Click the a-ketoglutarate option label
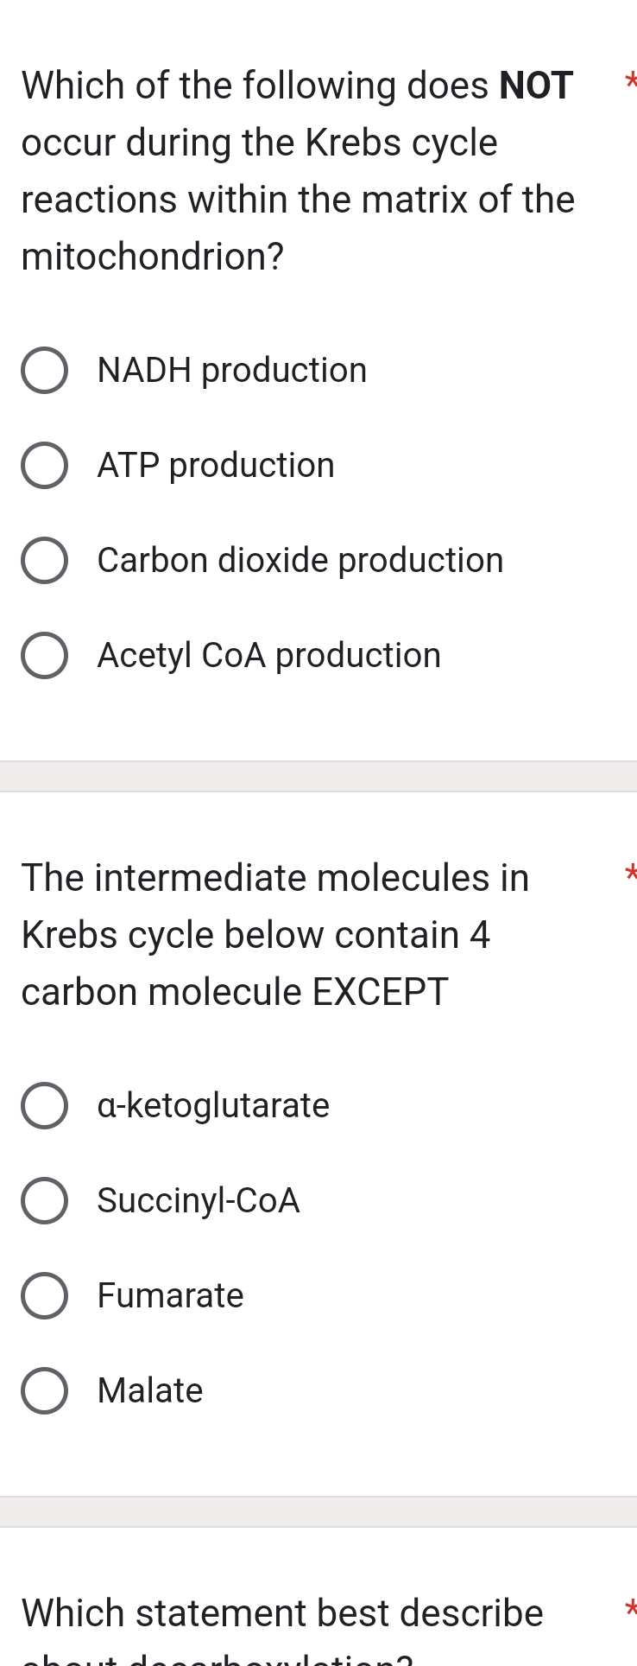Image resolution: width=637 pixels, height=1666 pixels. (x=212, y=1105)
